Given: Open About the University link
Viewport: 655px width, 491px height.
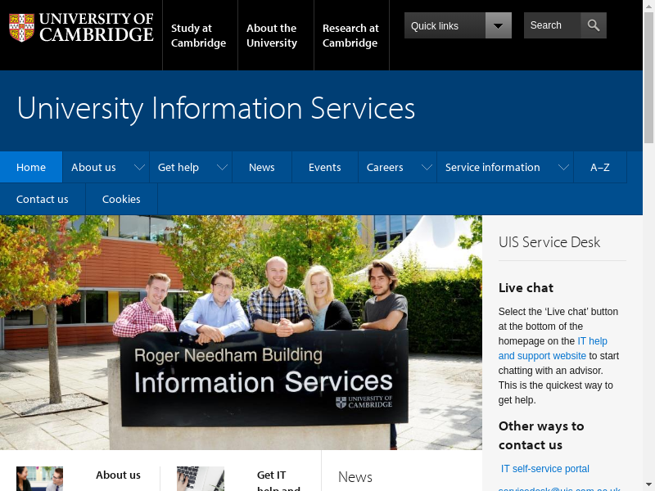Looking at the screenshot, I should 272,35.
